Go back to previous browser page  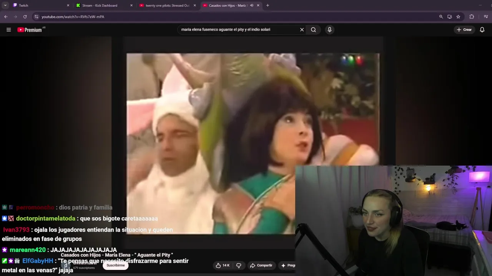click(6, 16)
